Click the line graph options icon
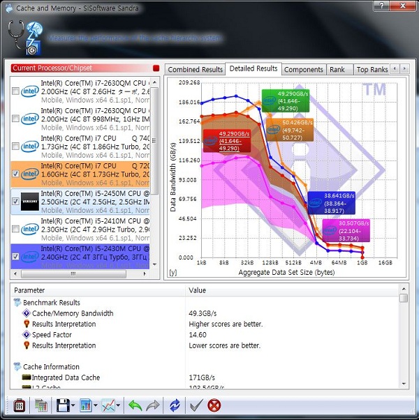Image resolution: width=419 pixels, height=420 pixels. [x=108, y=405]
